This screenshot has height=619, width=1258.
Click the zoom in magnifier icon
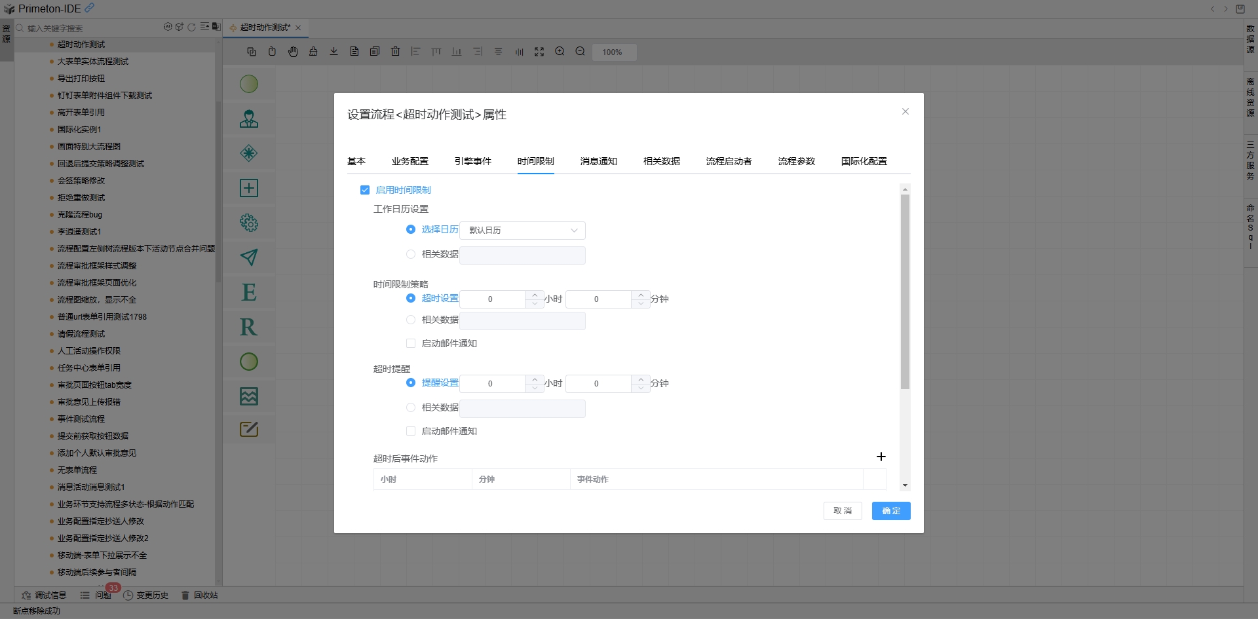pyautogui.click(x=560, y=52)
